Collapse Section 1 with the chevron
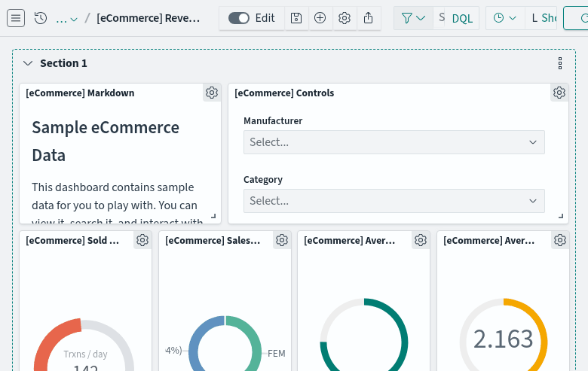The height and width of the screenshot is (371, 588). 28,63
